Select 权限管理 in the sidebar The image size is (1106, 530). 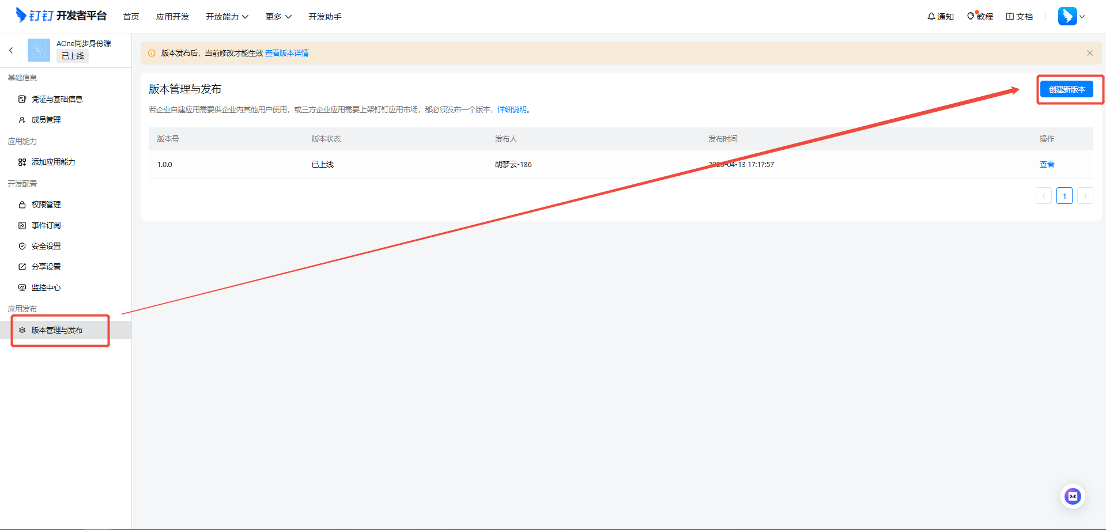[x=46, y=205]
